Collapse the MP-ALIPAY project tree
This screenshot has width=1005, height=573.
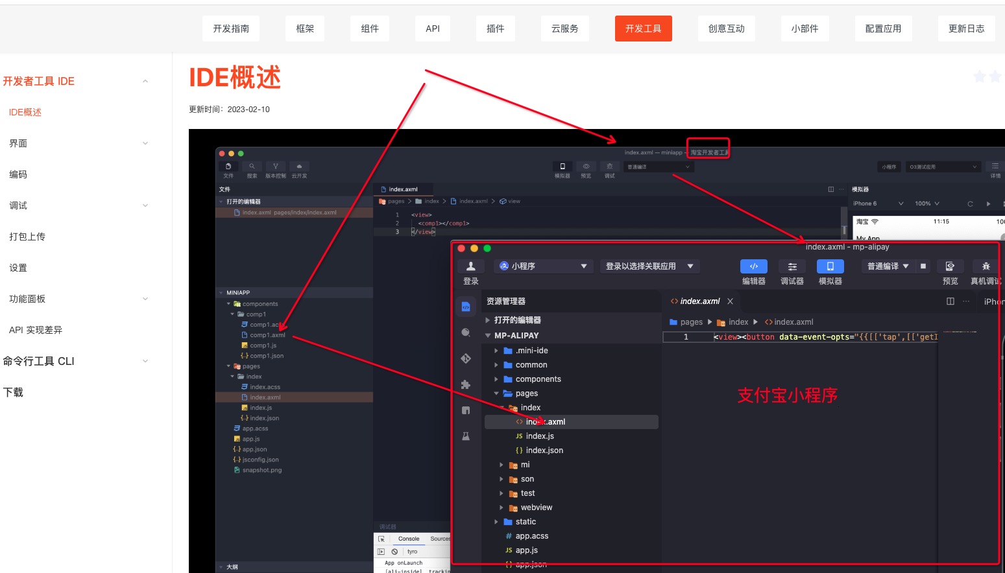[x=571, y=336]
